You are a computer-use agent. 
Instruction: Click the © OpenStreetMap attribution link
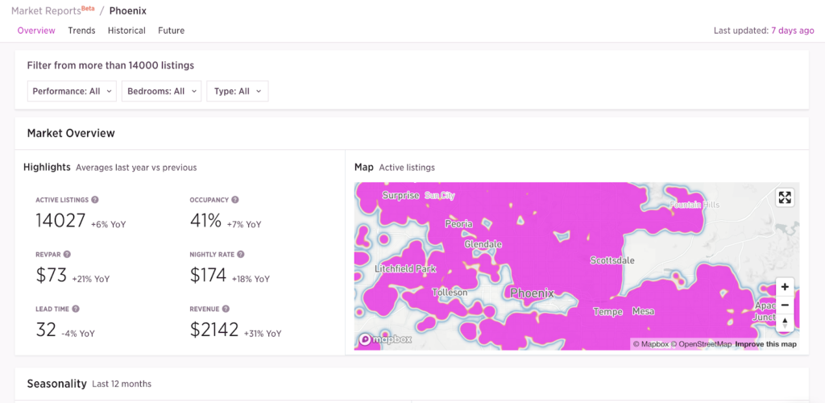point(702,344)
